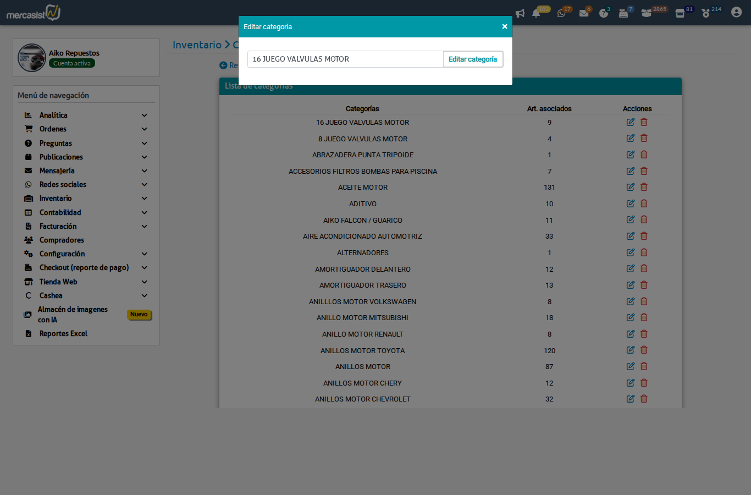Image resolution: width=751 pixels, height=495 pixels.
Task: Open the notifications bell icon
Action: 536,13
